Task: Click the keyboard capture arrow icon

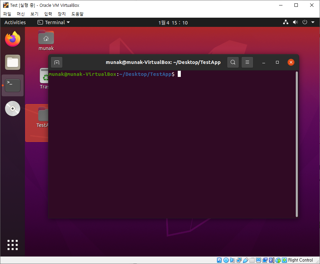Action: (284, 260)
